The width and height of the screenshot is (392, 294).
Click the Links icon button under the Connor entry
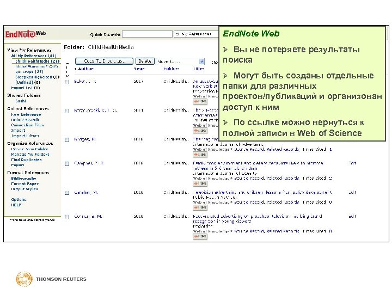tap(200, 236)
